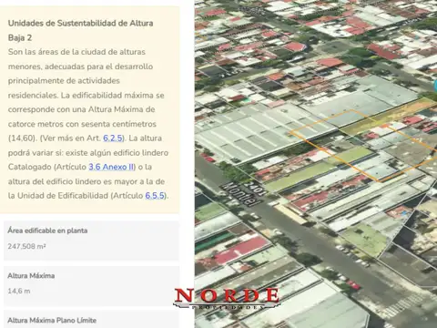Image resolution: width=437 pixels, height=328 pixels.
Task: Click the 'Área edificable en planta' label
Action: 47,231
